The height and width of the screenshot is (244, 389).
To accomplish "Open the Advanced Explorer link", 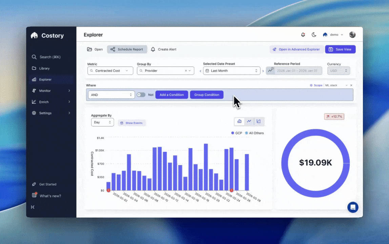I will [x=296, y=49].
